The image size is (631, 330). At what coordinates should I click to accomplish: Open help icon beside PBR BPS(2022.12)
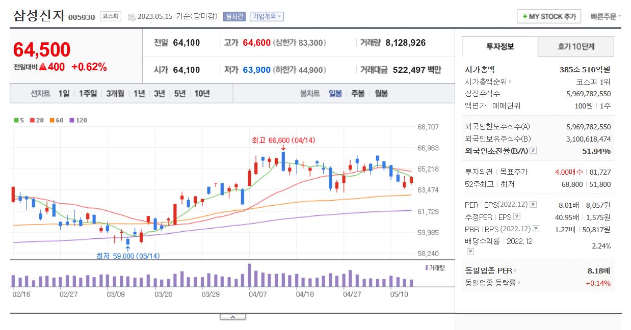536,229
